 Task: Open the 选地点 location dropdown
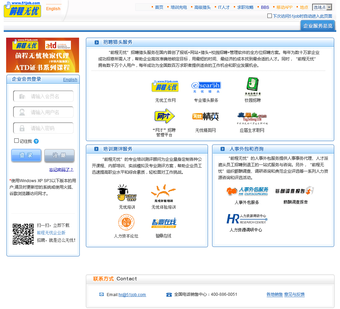point(322,7)
